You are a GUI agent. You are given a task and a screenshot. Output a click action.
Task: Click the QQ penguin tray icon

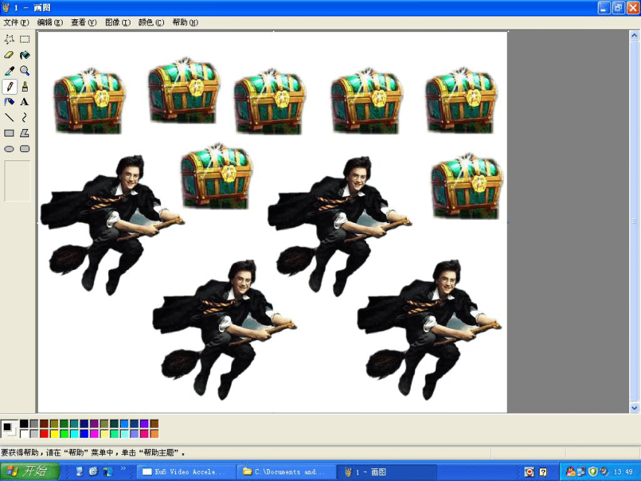tap(571, 471)
